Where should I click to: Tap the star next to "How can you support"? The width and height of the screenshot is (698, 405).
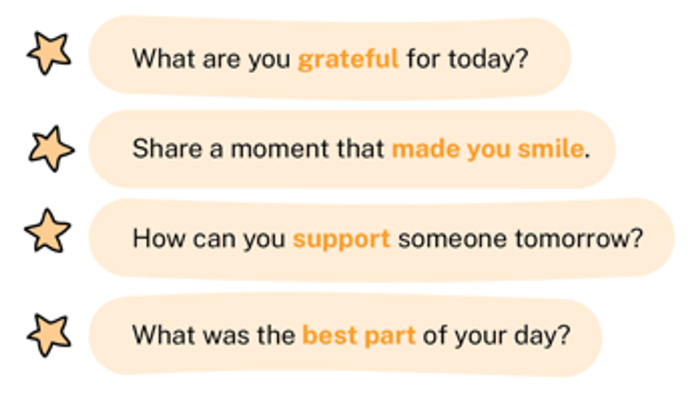(48, 231)
